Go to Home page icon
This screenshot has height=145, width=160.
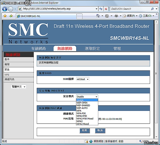click(x=98, y=16)
